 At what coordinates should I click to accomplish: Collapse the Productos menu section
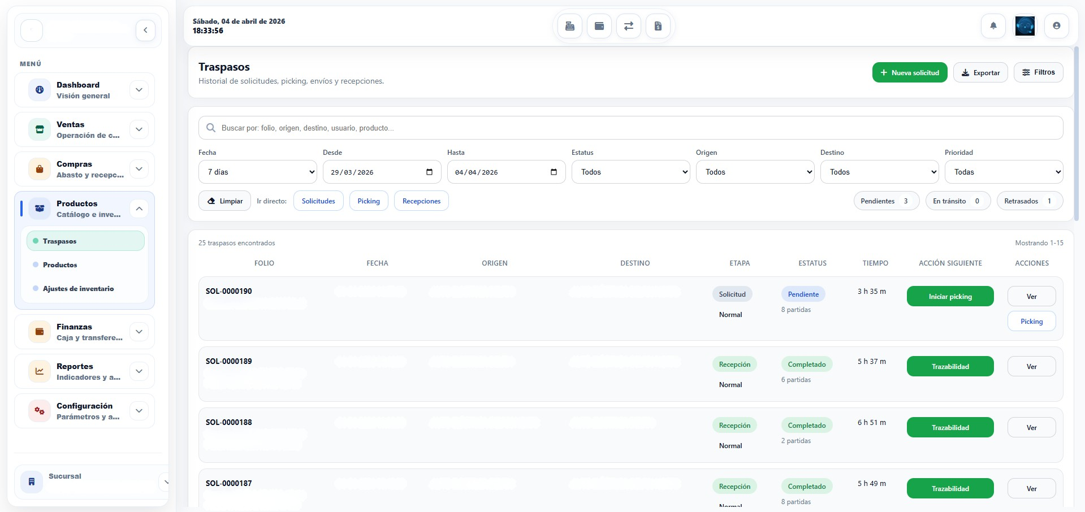point(139,209)
